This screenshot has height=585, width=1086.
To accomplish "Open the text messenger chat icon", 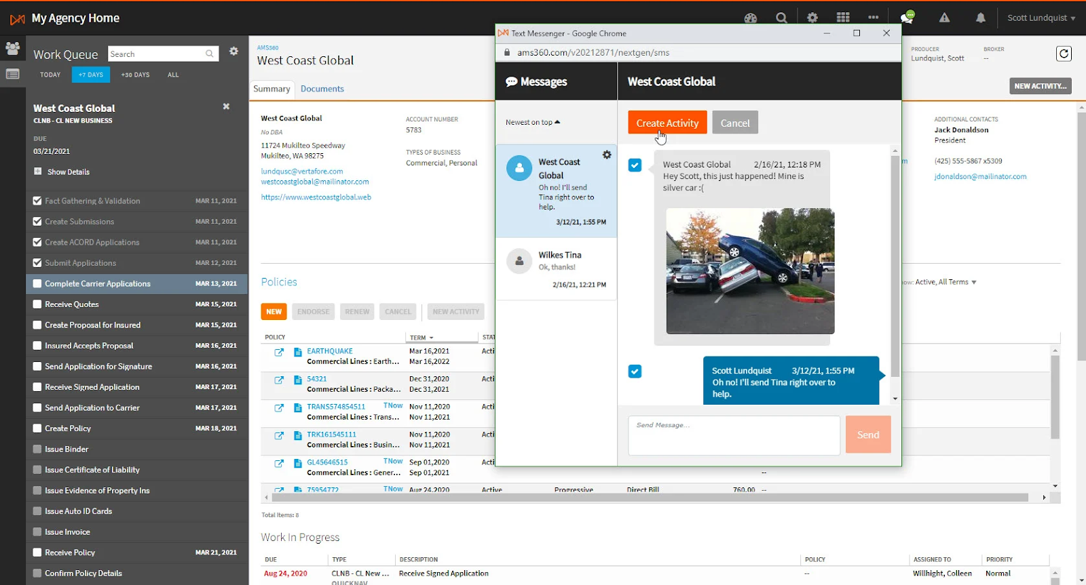I will (x=907, y=18).
